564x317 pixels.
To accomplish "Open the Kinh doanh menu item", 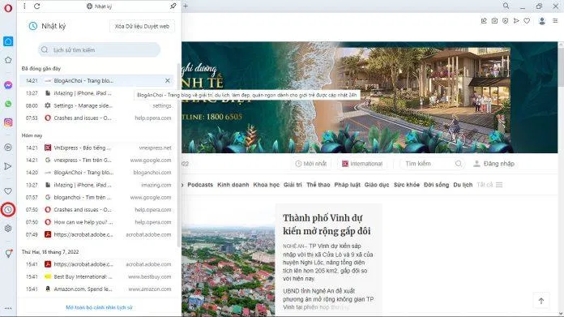I will tap(233, 185).
